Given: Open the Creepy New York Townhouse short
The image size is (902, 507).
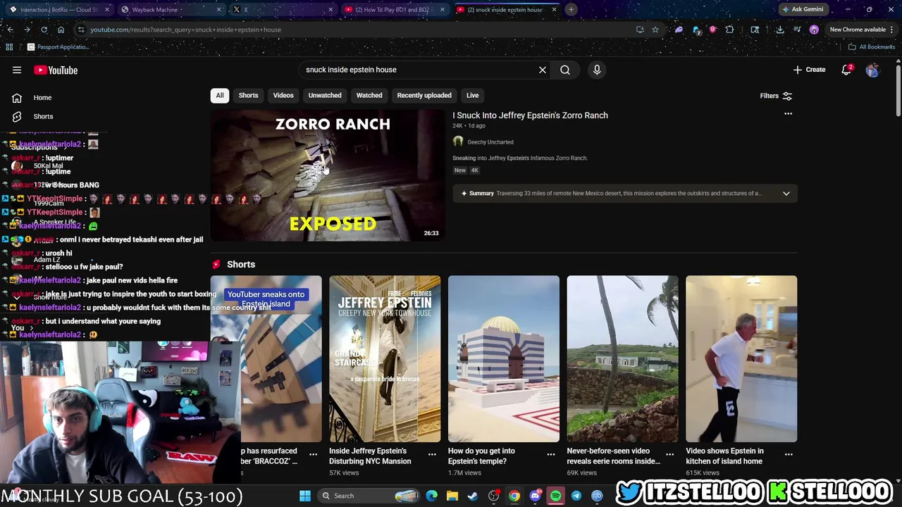Looking at the screenshot, I should click(385, 358).
